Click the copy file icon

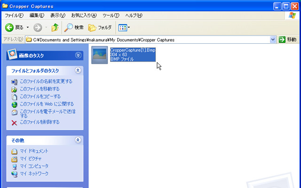14,97
